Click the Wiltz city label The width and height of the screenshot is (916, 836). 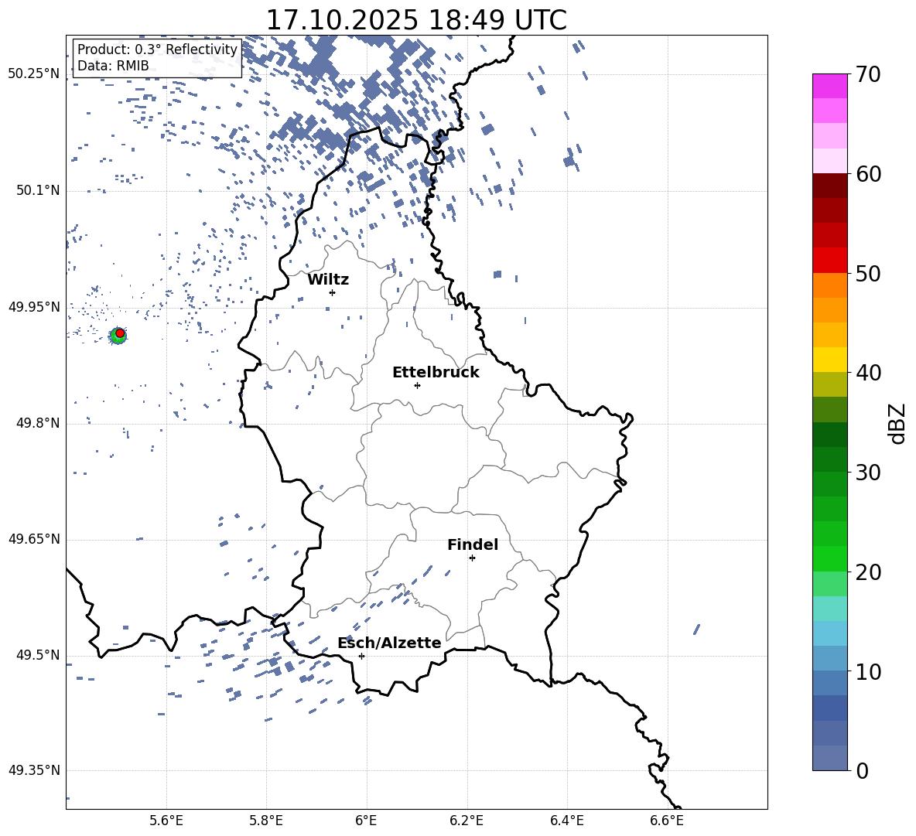tap(328, 280)
